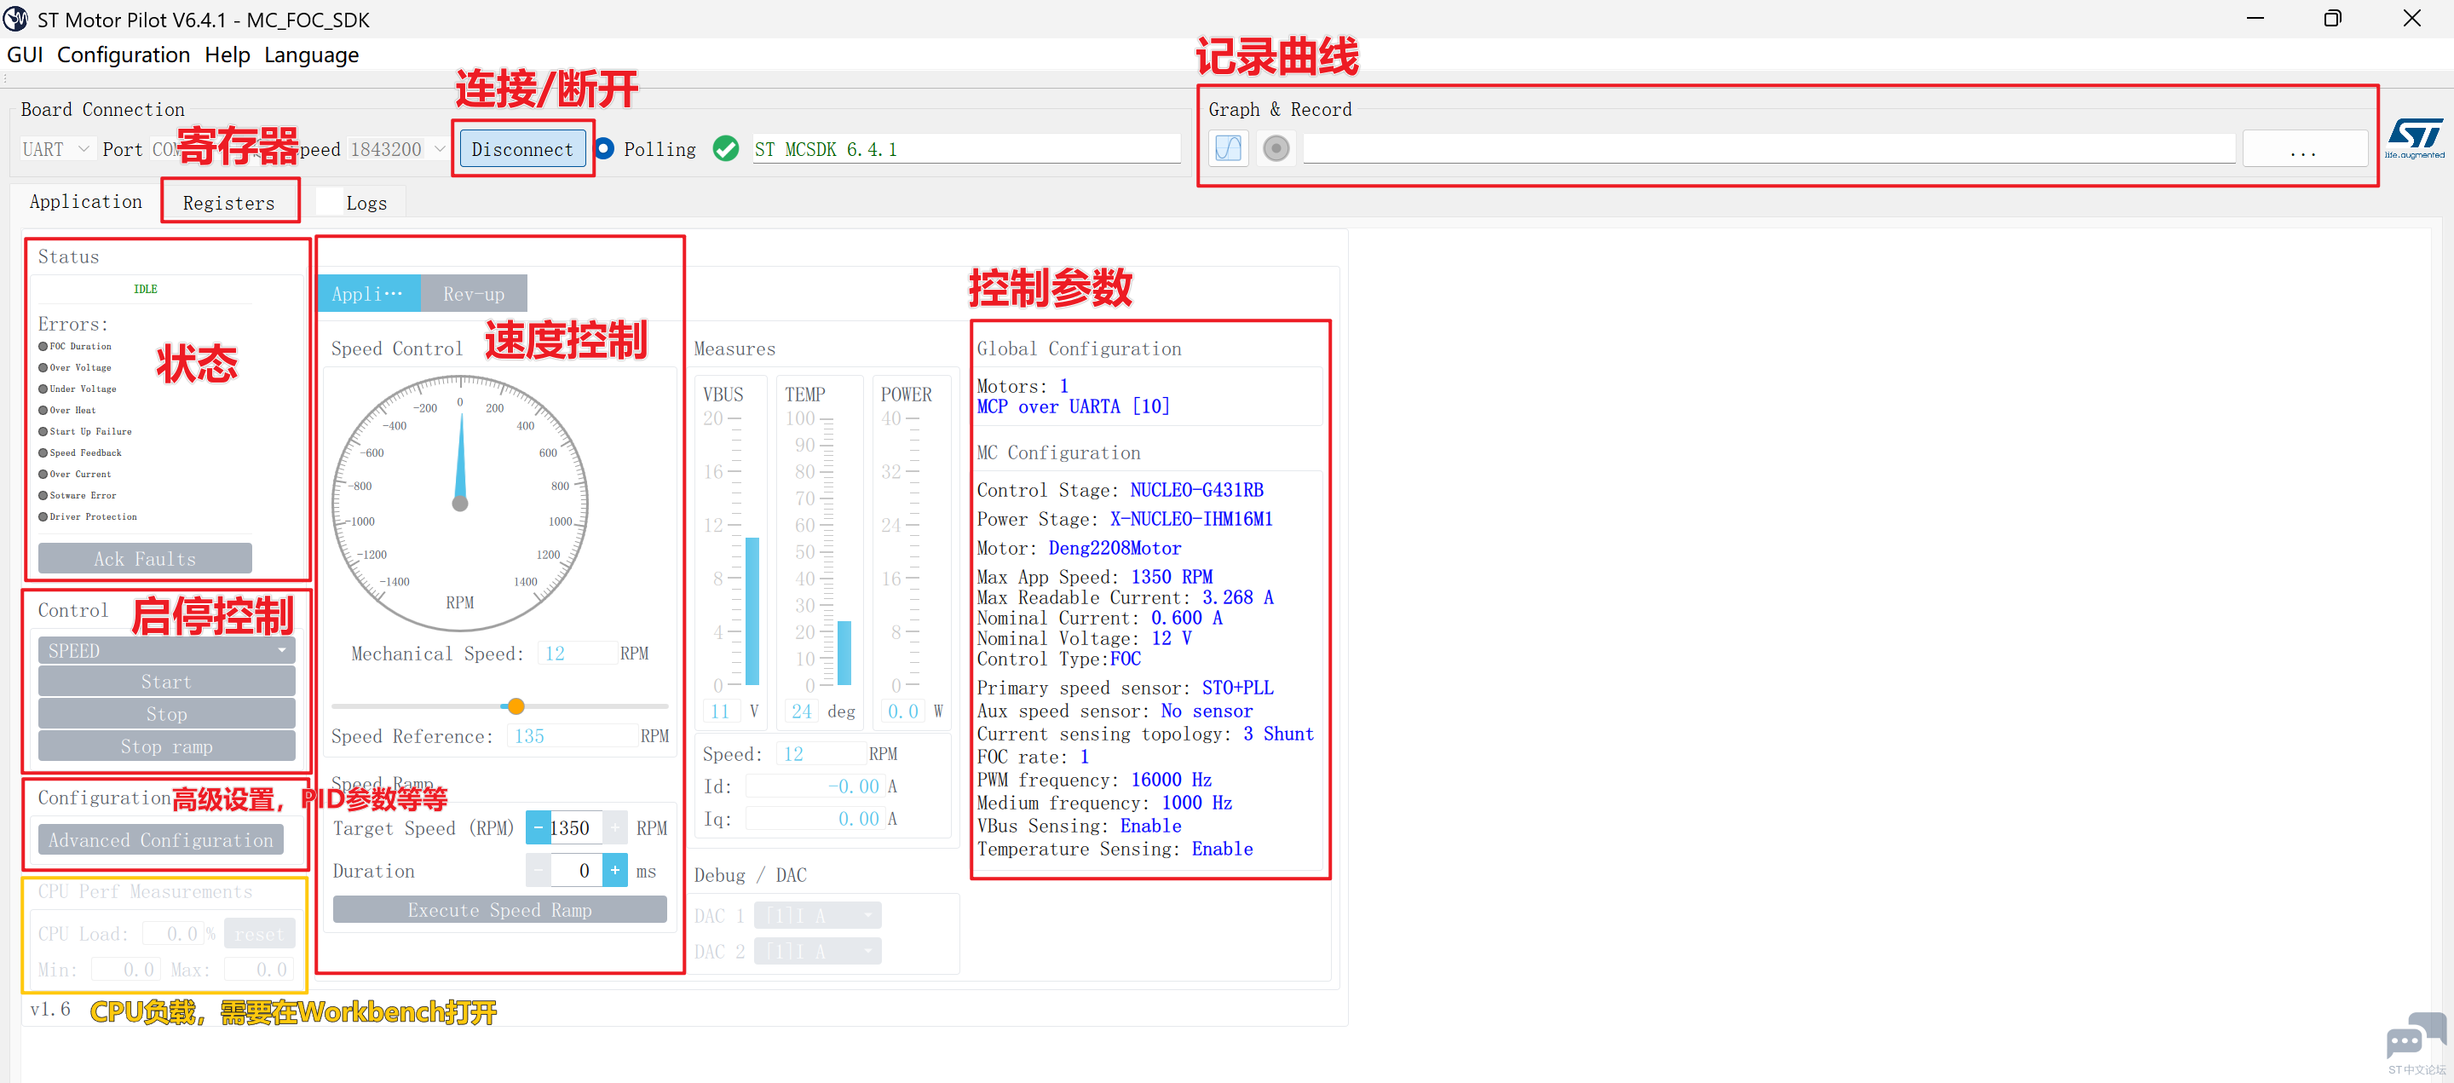This screenshot has height=1083, width=2454.
Task: Click Execute Speed Ramp
Action: [500, 911]
